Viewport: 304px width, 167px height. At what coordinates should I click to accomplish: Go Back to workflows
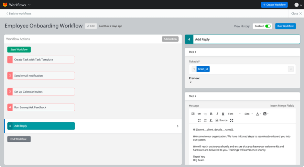[x=19, y=13]
